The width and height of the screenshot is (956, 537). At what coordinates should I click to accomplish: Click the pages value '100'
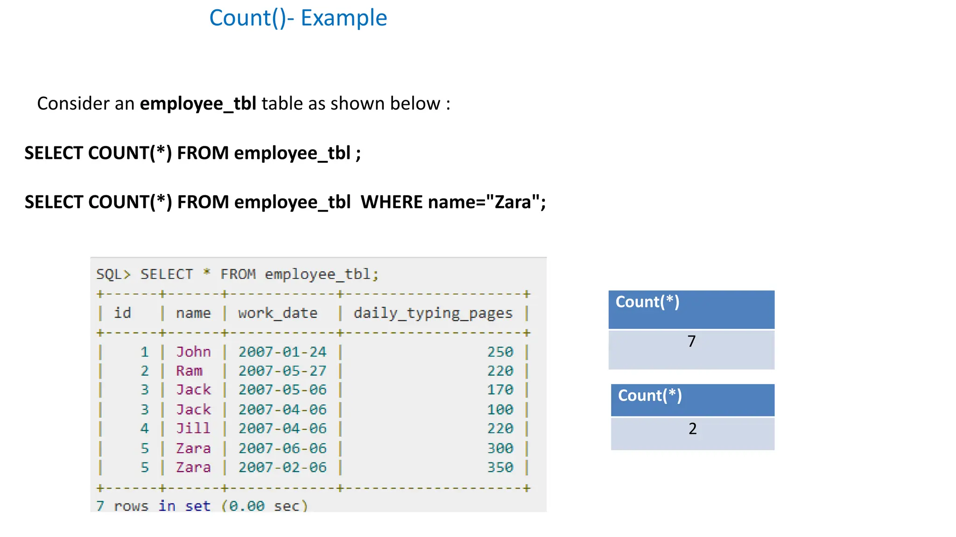click(500, 410)
